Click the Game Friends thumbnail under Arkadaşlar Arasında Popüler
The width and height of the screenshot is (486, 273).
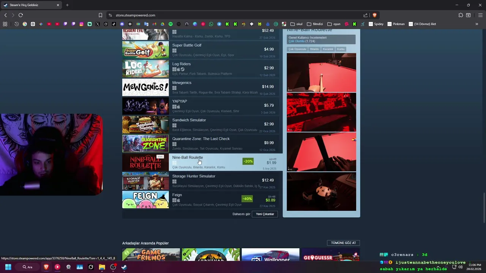click(x=151, y=254)
